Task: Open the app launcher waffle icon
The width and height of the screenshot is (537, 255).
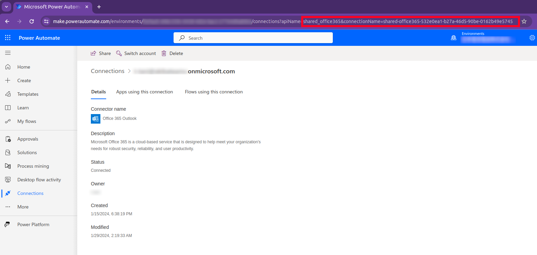Action: click(8, 38)
